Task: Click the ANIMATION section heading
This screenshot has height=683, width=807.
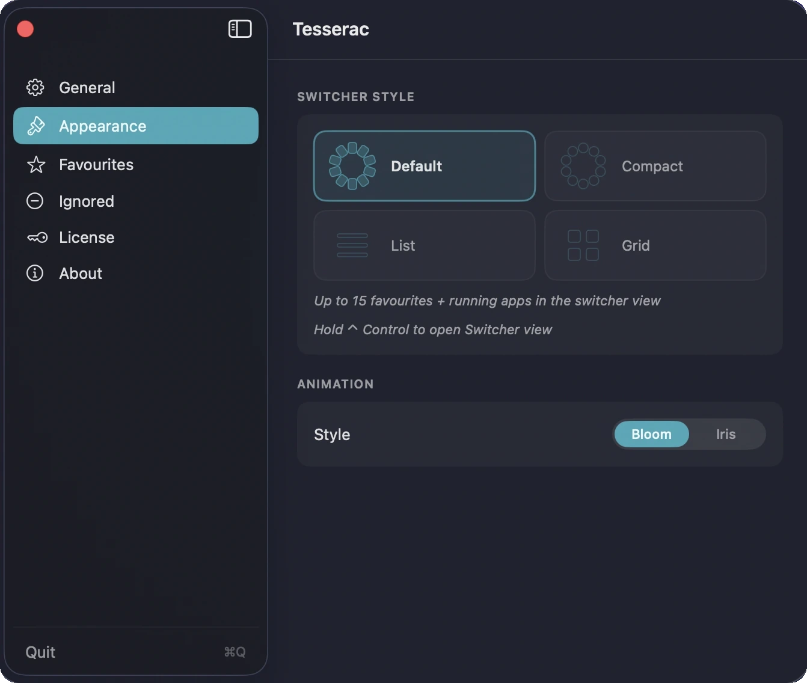Action: [336, 384]
